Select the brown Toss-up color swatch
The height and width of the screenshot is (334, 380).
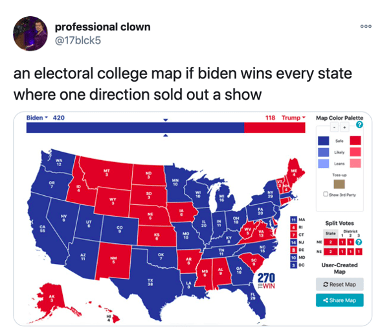[339, 184]
